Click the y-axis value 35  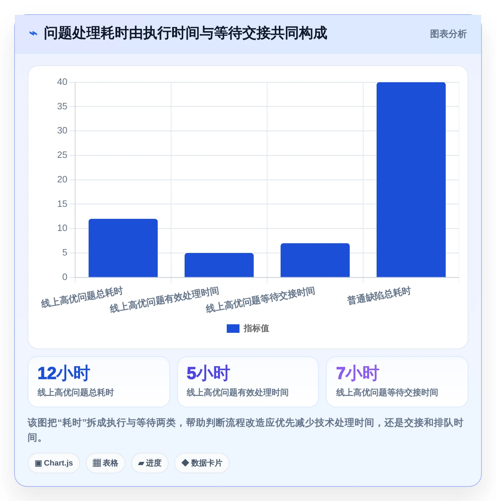click(x=62, y=106)
